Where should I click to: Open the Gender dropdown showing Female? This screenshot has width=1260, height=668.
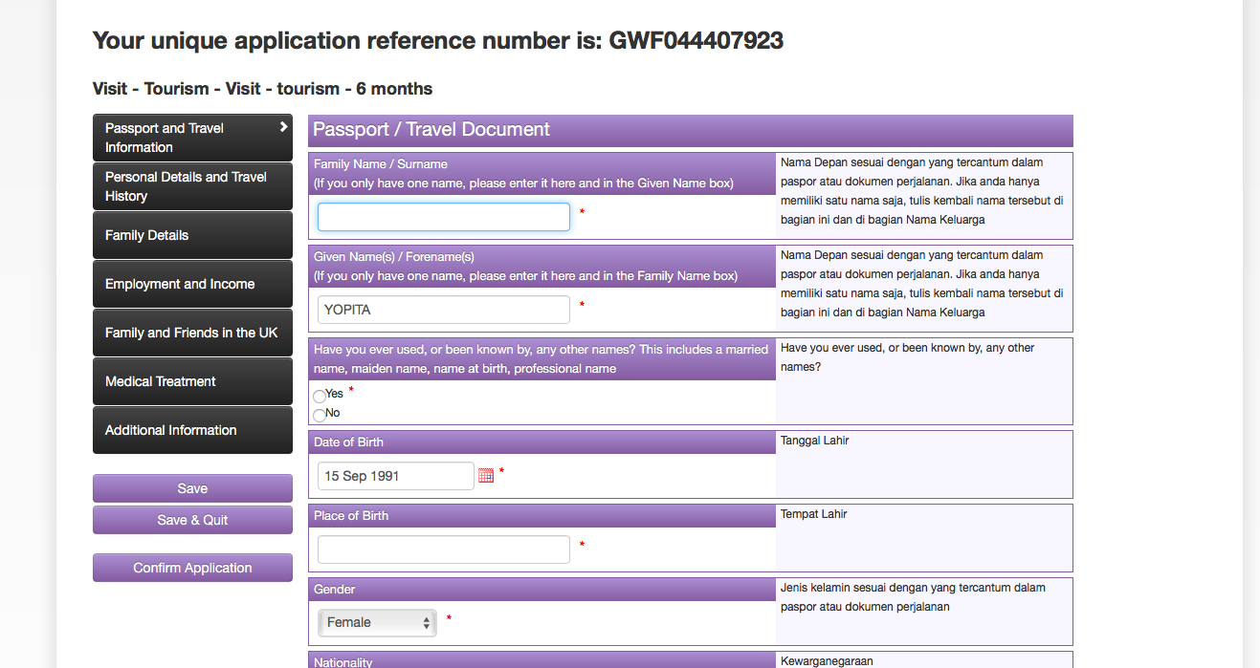(376, 622)
